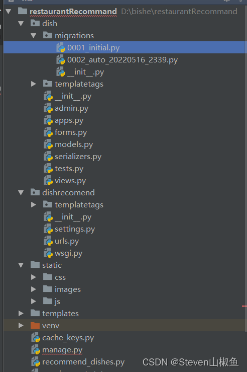247x372 pixels.
Task: Select __init__.py directly under dish
Action: point(73,96)
